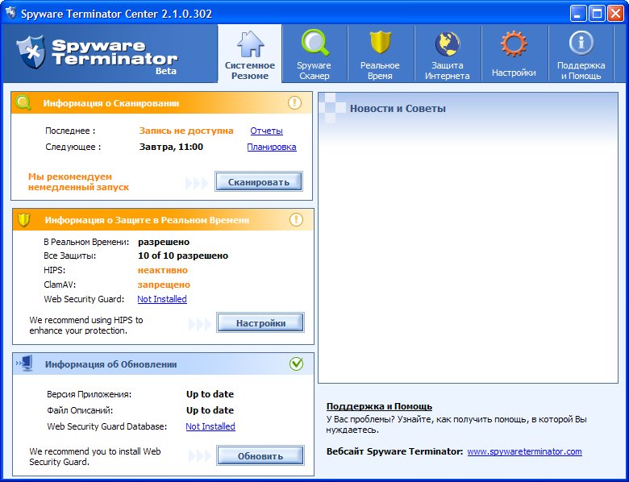Click the ClamAV запрещено status
629x482 pixels.
pyautogui.click(x=164, y=285)
